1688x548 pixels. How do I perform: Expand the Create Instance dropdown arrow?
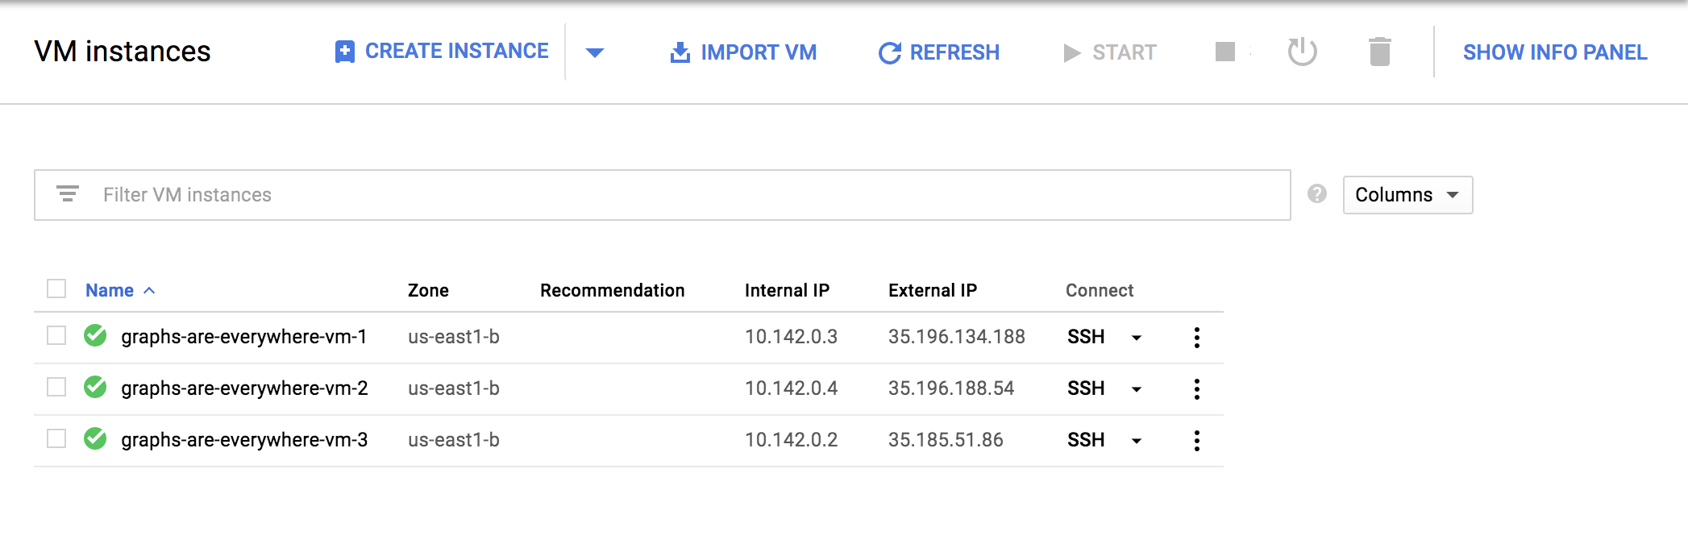pyautogui.click(x=595, y=53)
